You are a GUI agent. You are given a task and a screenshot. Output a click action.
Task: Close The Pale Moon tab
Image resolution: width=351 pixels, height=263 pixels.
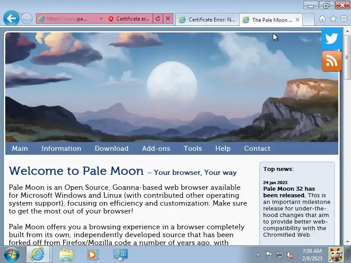click(x=297, y=20)
